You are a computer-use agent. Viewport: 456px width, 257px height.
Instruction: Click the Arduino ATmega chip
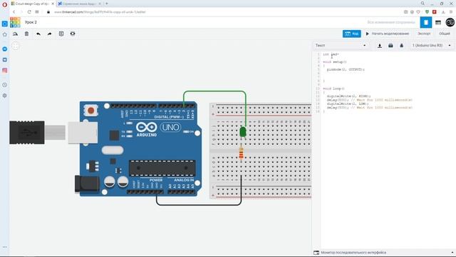(x=162, y=168)
